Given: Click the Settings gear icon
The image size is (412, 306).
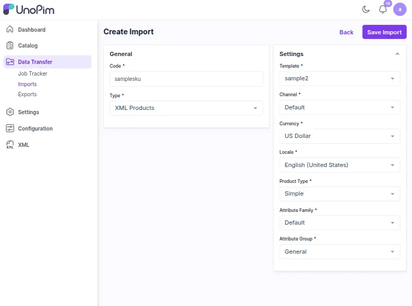Looking at the screenshot, I should [x=10, y=112].
